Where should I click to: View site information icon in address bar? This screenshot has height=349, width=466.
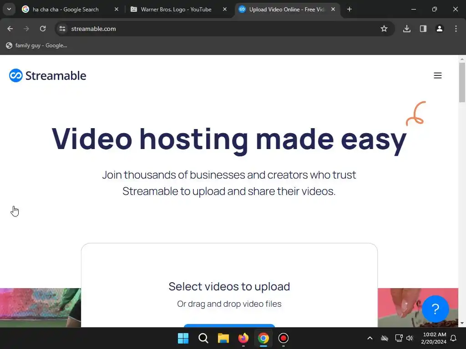pyautogui.click(x=62, y=29)
